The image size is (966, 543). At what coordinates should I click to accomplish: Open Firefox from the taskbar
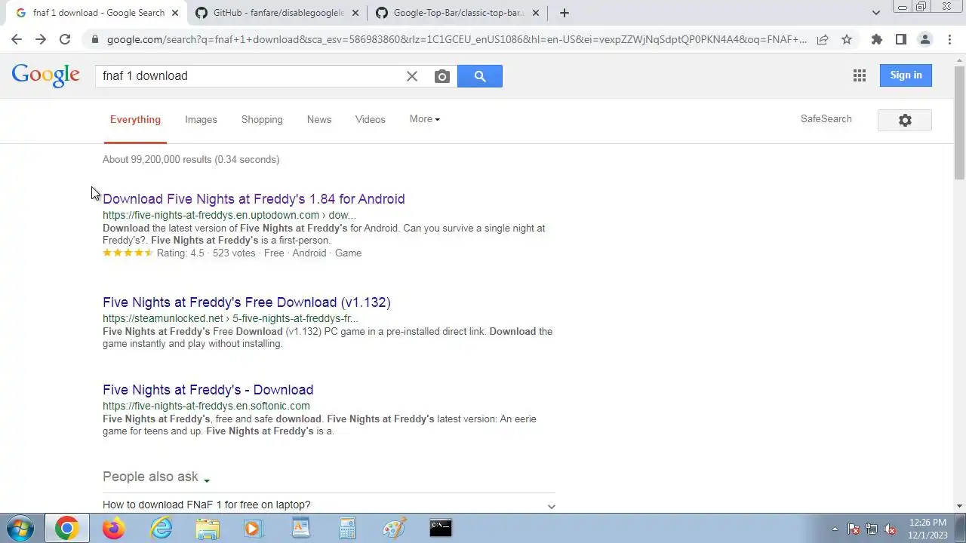(x=114, y=528)
